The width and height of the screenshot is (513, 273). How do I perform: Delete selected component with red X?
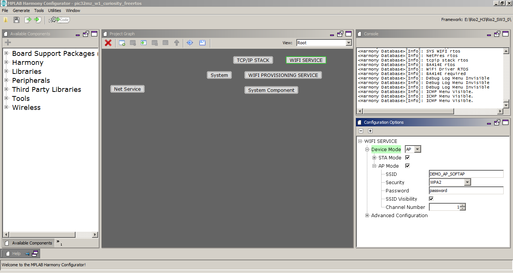pyautogui.click(x=108, y=43)
